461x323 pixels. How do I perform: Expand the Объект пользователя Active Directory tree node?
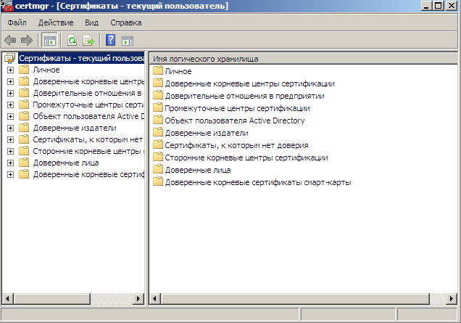click(10, 116)
